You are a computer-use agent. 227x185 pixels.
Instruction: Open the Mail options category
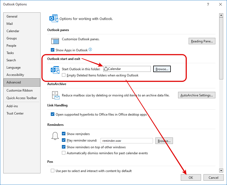tap(22, 24)
